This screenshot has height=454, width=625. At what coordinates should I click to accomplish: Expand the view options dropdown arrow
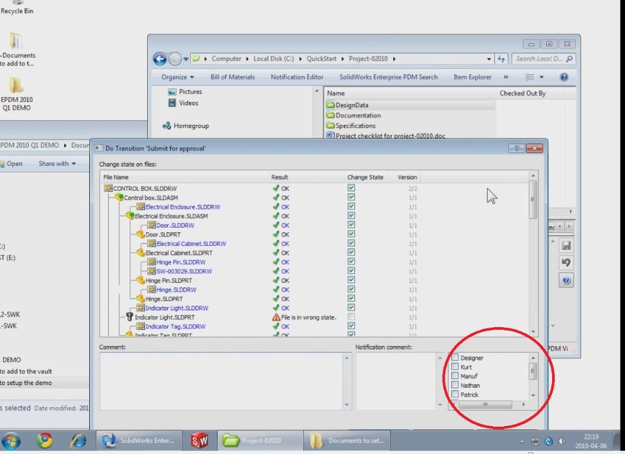click(541, 77)
